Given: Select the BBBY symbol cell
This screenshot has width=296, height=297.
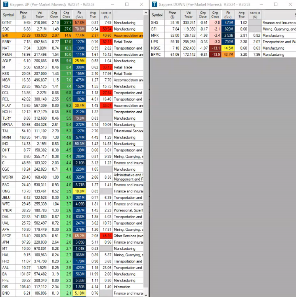Looking at the screenshot, I should tap(8, 42).
